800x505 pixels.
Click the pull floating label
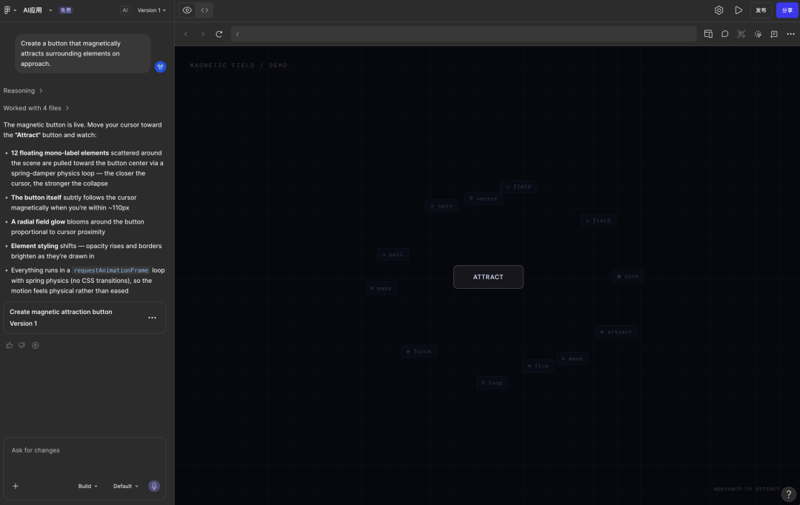pos(393,255)
